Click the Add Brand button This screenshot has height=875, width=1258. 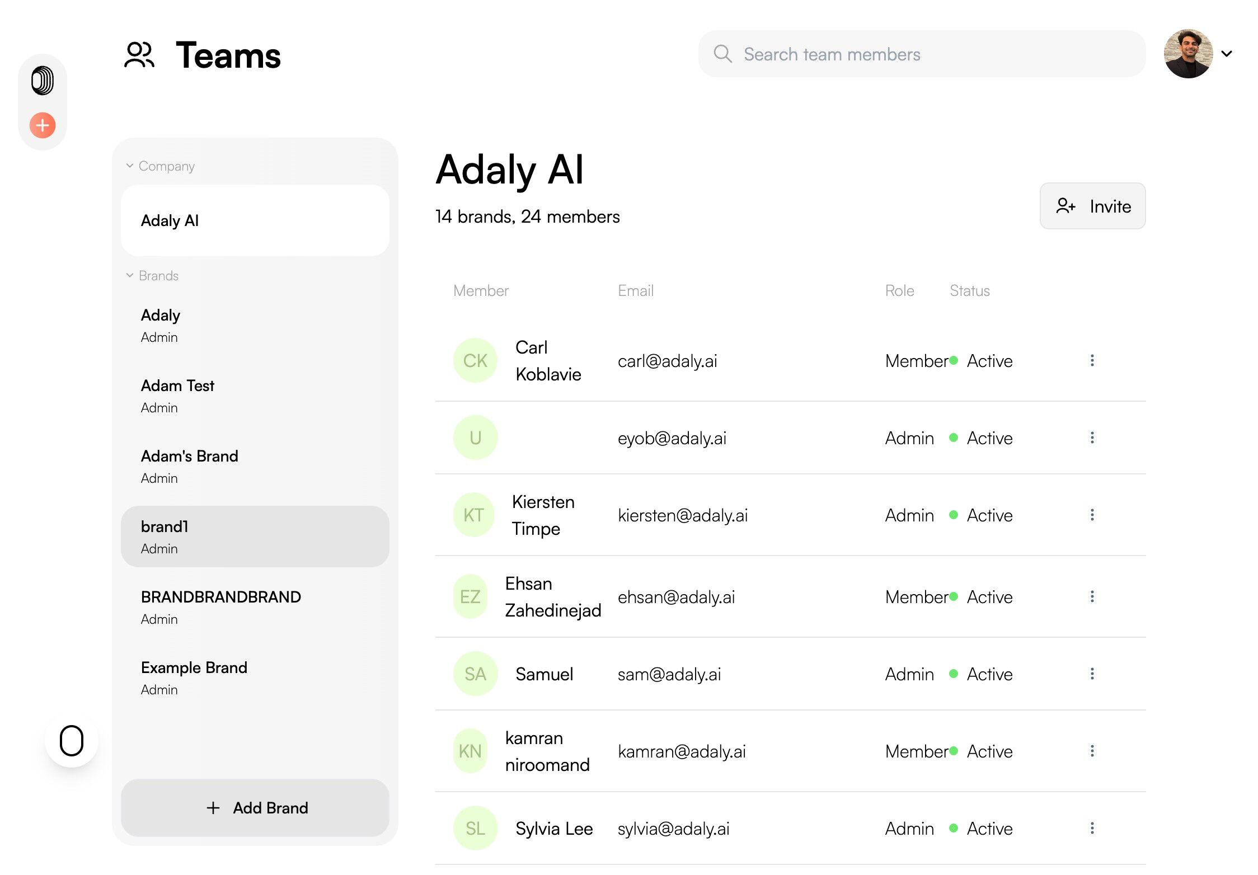tap(255, 808)
